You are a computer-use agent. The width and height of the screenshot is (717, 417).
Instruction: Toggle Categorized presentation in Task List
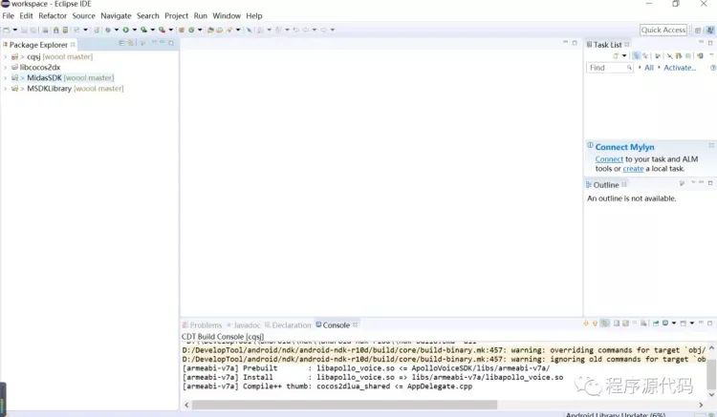636,55
